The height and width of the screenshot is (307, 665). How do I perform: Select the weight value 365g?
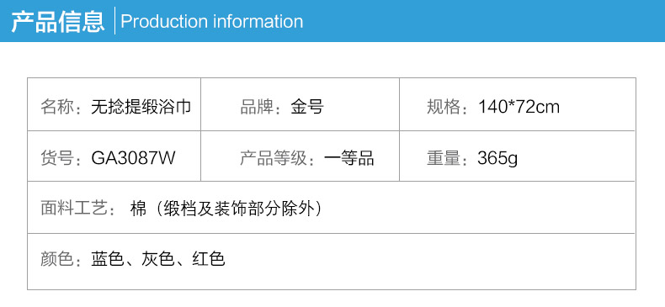click(497, 159)
